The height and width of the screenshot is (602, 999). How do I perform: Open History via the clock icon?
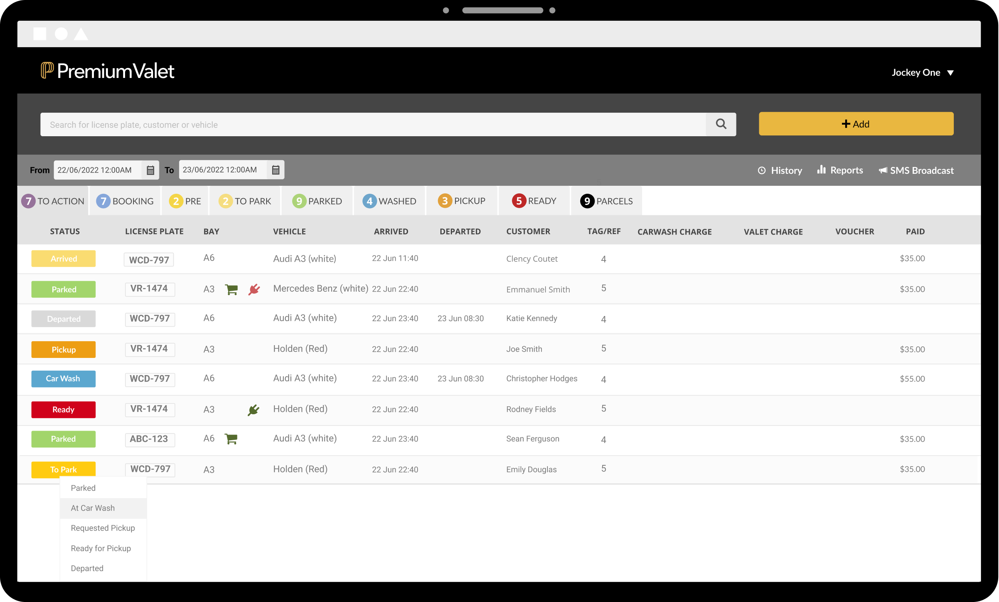pyautogui.click(x=762, y=170)
